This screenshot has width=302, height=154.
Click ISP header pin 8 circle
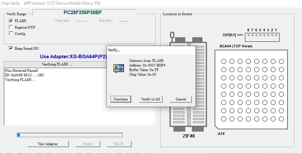[x=248, y=35]
